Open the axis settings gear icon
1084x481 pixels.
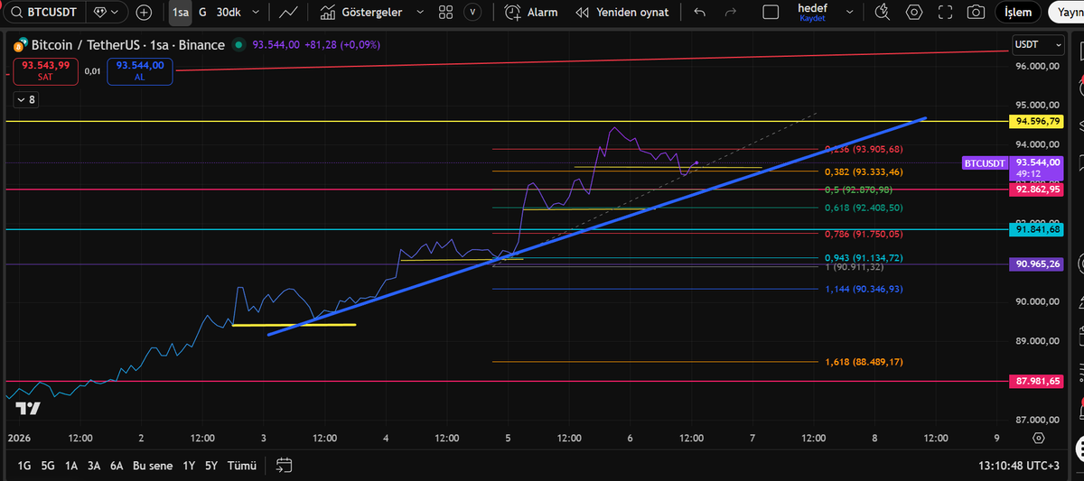pos(1038,438)
